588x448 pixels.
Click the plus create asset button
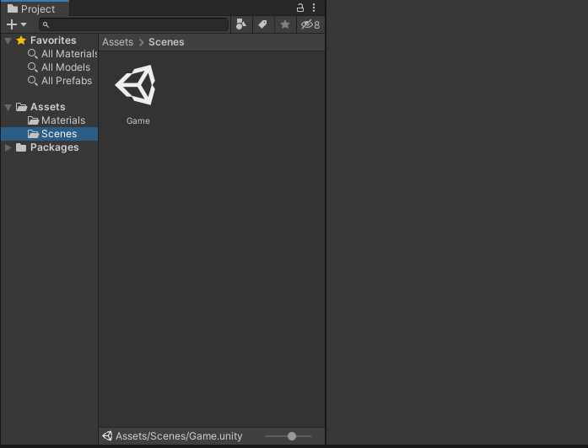12,24
